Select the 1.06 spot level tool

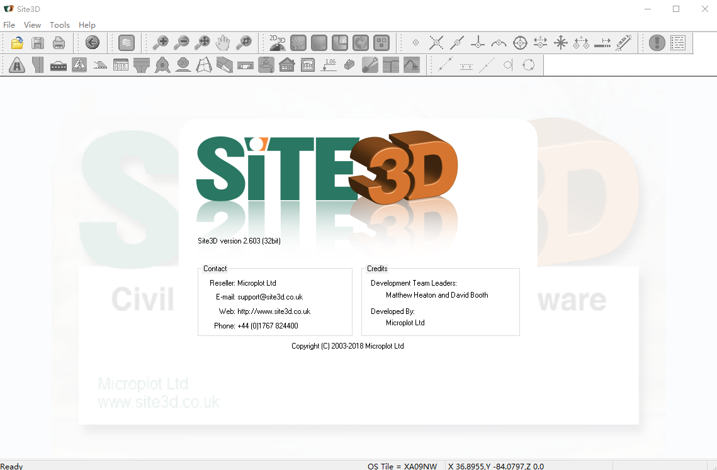(329, 65)
